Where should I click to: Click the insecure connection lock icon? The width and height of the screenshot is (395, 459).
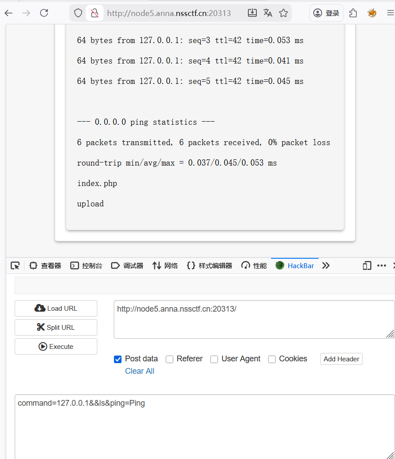point(94,13)
